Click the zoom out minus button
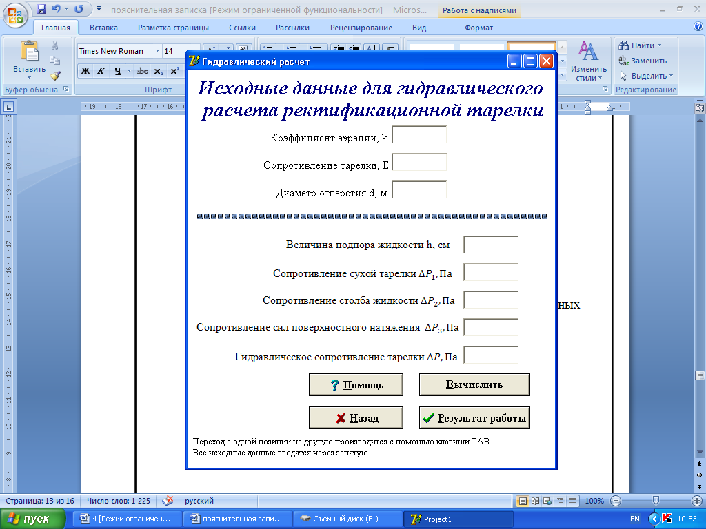This screenshot has height=529, width=706. (x=616, y=501)
